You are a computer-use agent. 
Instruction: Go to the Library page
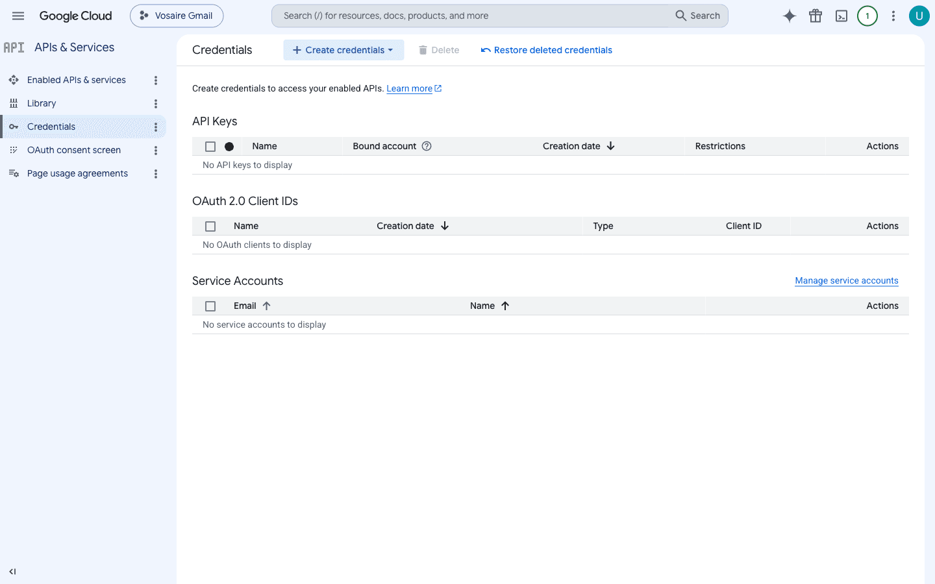pos(42,103)
